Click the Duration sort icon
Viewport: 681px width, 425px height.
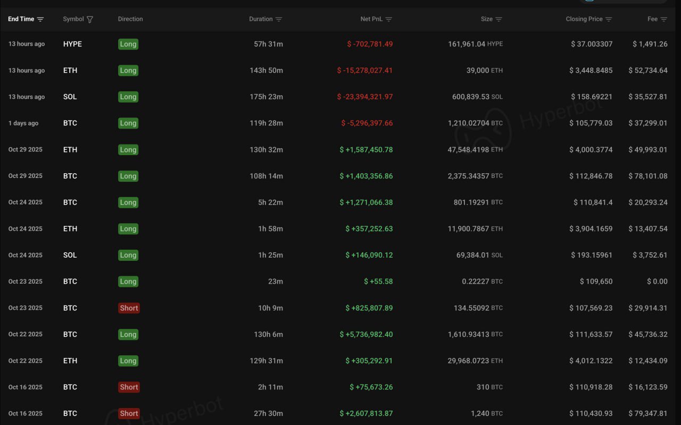[279, 19]
